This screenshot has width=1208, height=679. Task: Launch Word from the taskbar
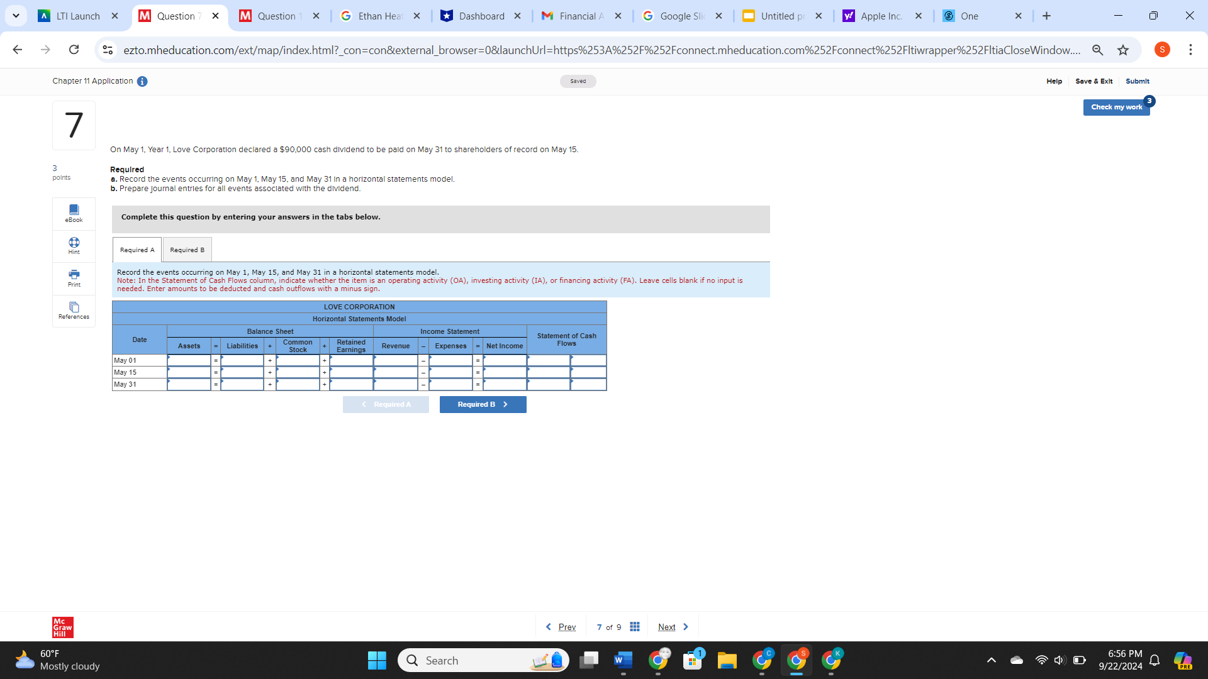pyautogui.click(x=623, y=660)
